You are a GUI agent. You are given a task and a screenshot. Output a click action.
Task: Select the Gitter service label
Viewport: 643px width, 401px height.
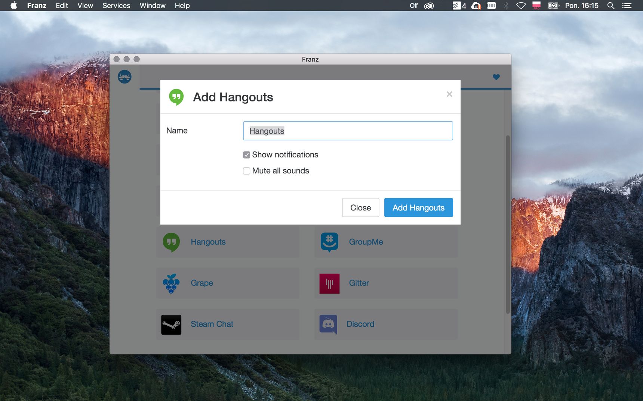pyautogui.click(x=359, y=283)
